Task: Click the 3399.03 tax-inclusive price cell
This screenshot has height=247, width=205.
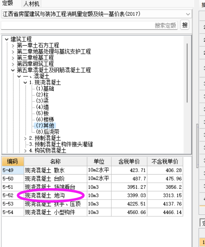Action: click(x=129, y=195)
